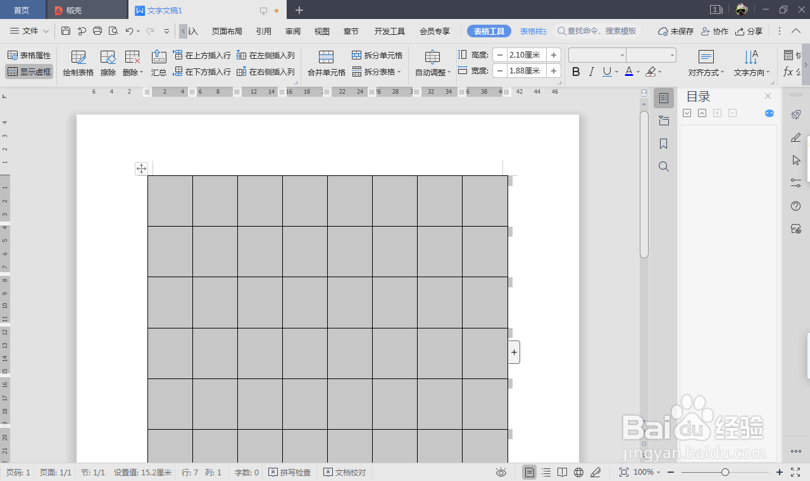Open the 100% zoom level dropdown
The image size is (810, 481).
pyautogui.click(x=647, y=472)
